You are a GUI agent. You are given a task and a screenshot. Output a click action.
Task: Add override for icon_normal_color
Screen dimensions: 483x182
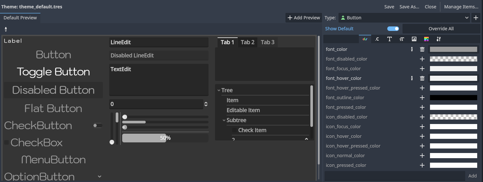[x=422, y=156]
